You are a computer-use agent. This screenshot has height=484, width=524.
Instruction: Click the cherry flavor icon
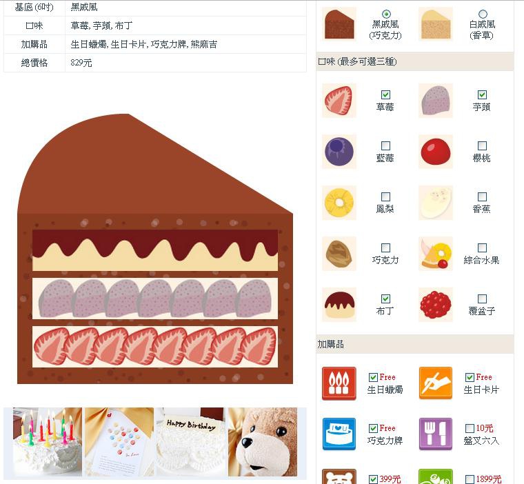pyautogui.click(x=436, y=152)
